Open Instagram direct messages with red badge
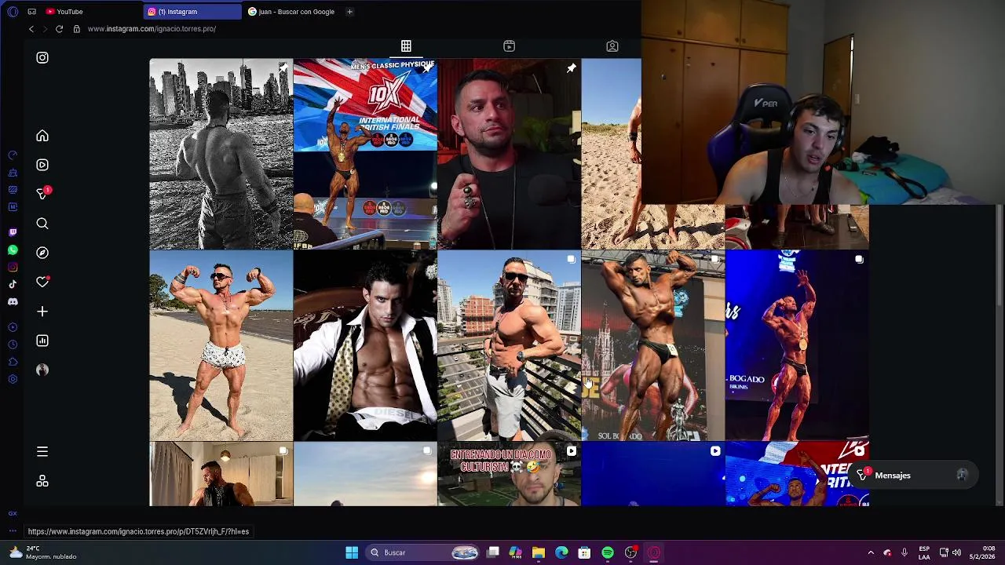The image size is (1005, 565). 43,193
